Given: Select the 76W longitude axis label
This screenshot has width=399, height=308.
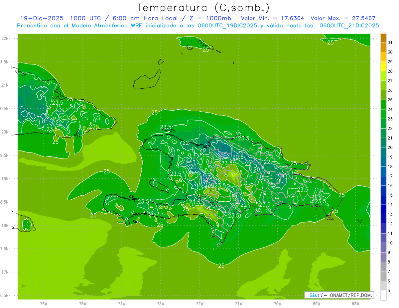Looking at the screenshot, I should pos(44,303).
